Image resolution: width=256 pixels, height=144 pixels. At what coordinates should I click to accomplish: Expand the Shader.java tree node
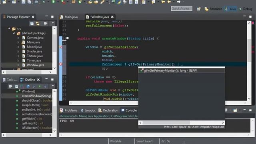pyautogui.click(x=18, y=52)
